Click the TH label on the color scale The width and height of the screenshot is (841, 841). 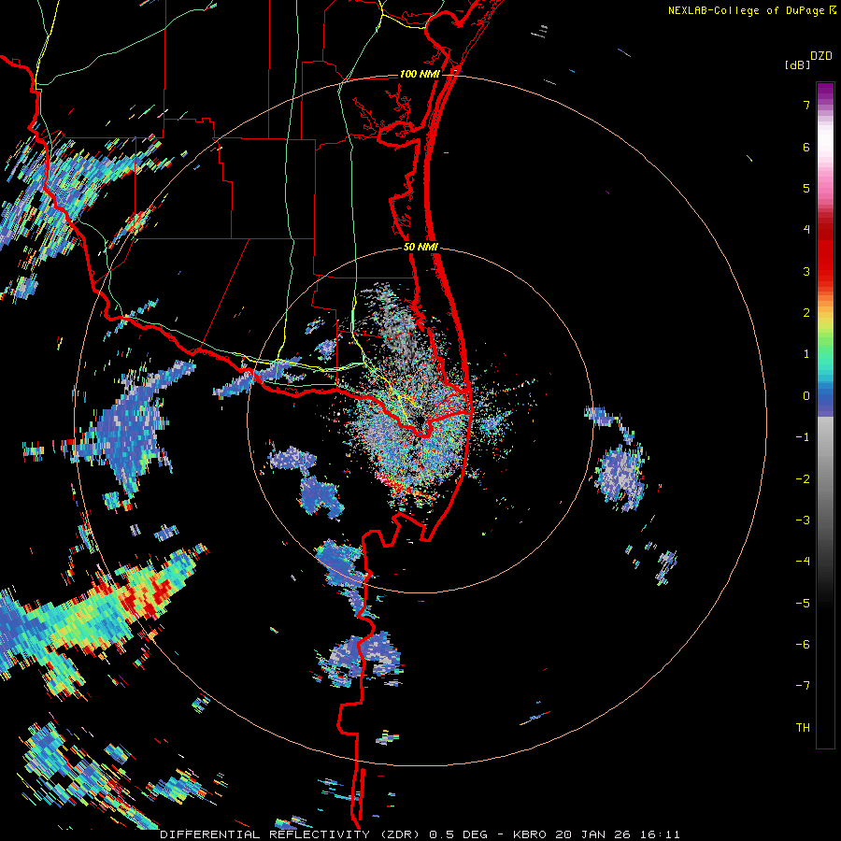[803, 728]
